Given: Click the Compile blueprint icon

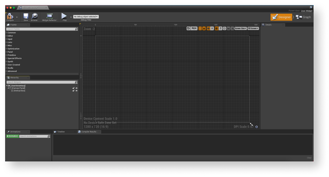Looking at the screenshot, I should pyautogui.click(x=10, y=17).
